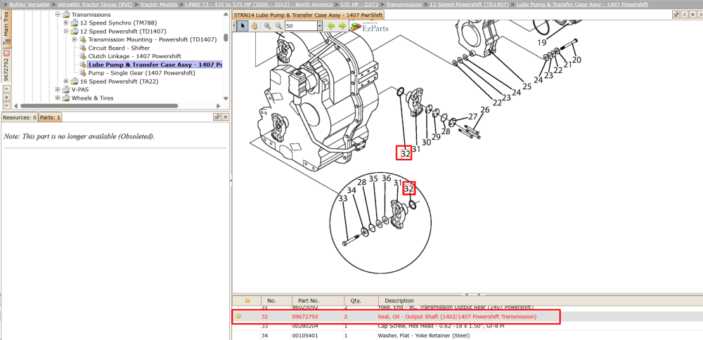Click the zoom value field showing 50
This screenshot has width=703, height=340.
pyautogui.click(x=301, y=26)
